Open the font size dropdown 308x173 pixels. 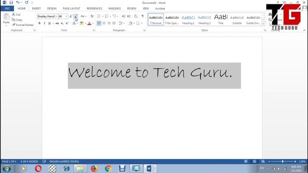point(66,16)
